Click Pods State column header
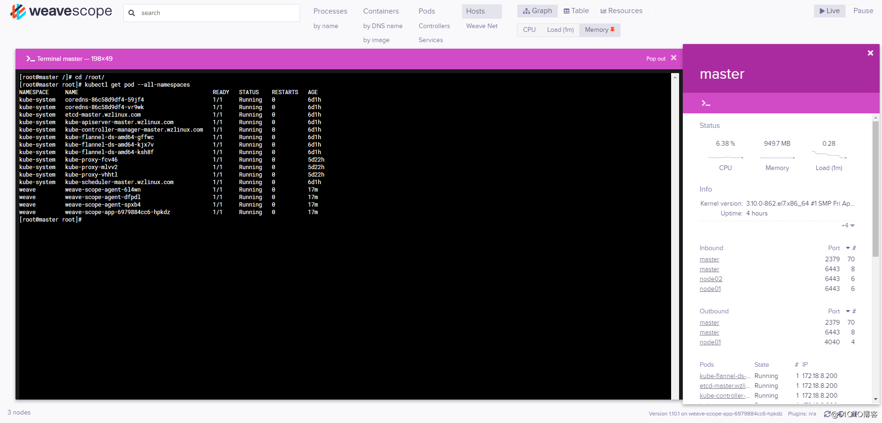The image size is (882, 423). pos(762,364)
